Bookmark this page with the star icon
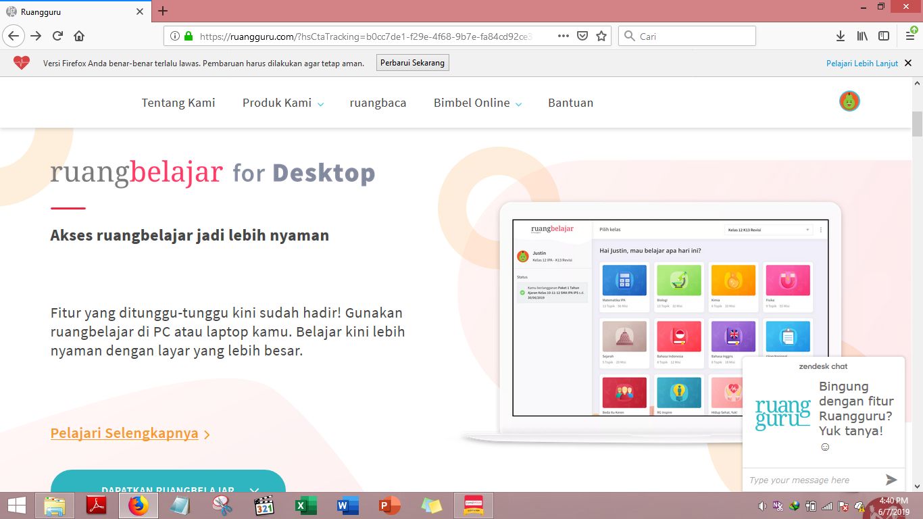923x519 pixels. pyautogui.click(x=601, y=36)
